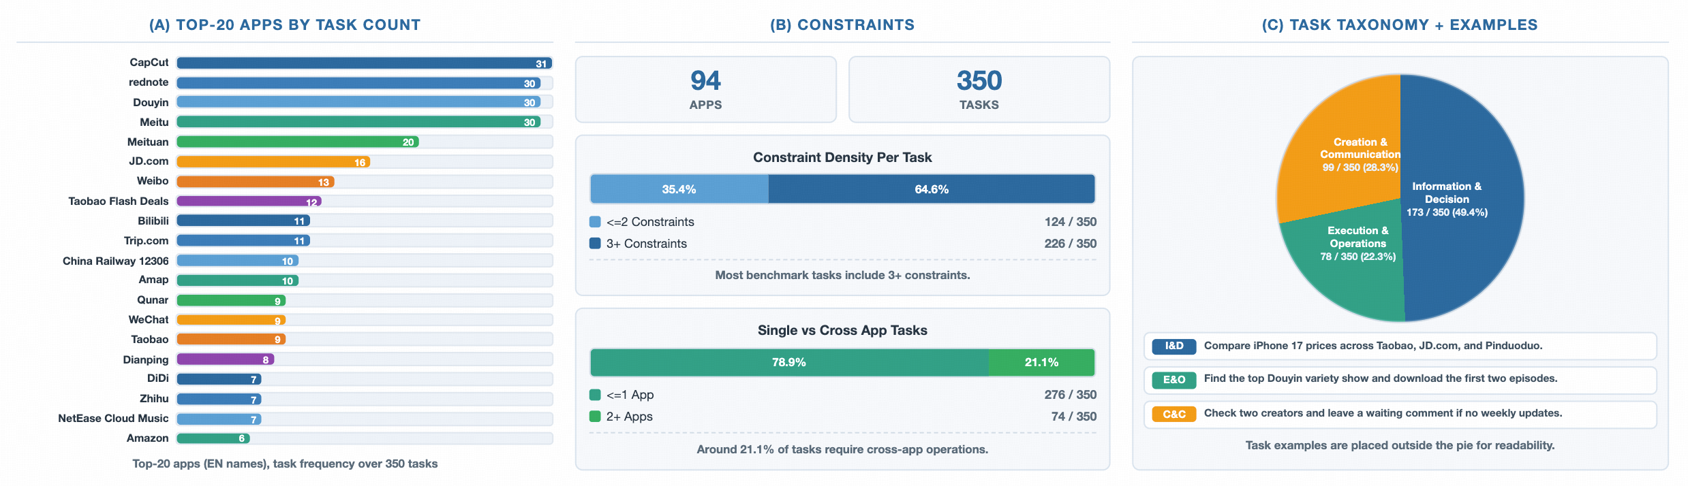Click the iPhone 17 price comparison example
Image resolution: width=1688 pixels, height=486 pixels.
coord(1373,346)
